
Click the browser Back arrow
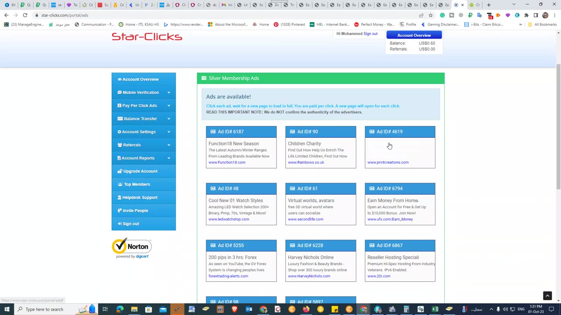6,15
